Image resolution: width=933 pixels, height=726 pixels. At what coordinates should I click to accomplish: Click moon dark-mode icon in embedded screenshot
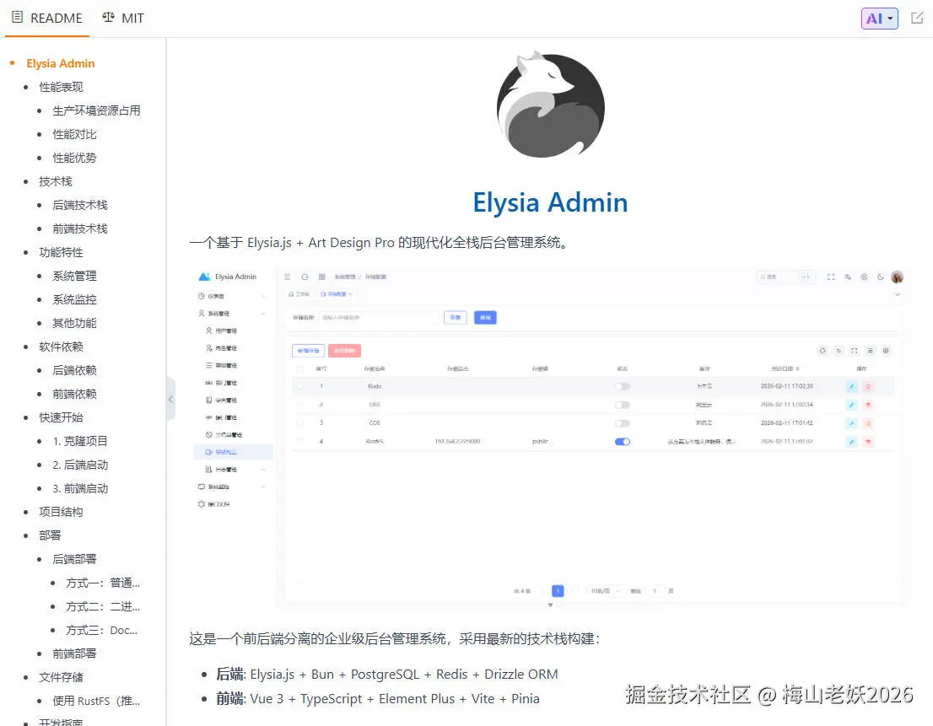coord(880,277)
